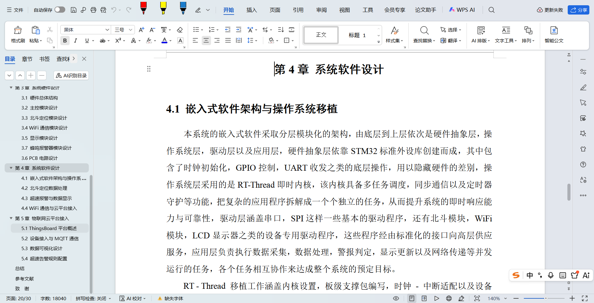The image size is (594, 303).
Task: Click the Increase indent icon
Action: 239,30
